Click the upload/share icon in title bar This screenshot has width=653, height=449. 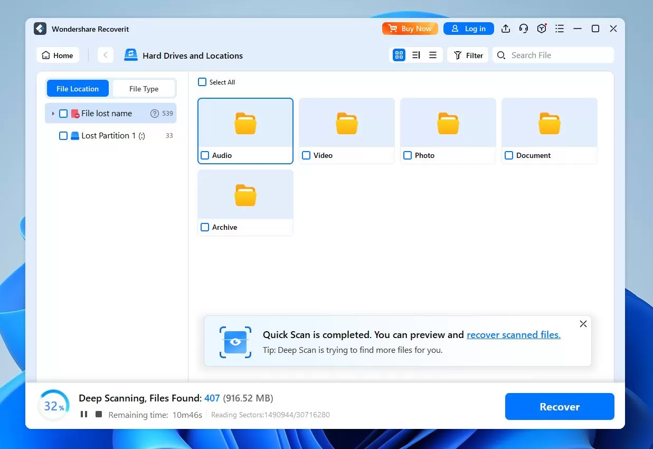coord(506,29)
